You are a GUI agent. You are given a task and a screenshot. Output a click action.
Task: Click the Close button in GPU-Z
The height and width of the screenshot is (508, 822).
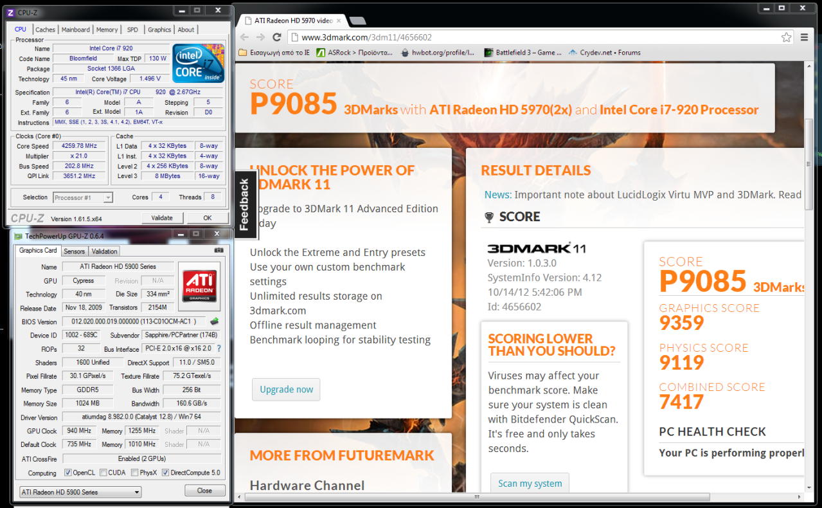pos(204,491)
